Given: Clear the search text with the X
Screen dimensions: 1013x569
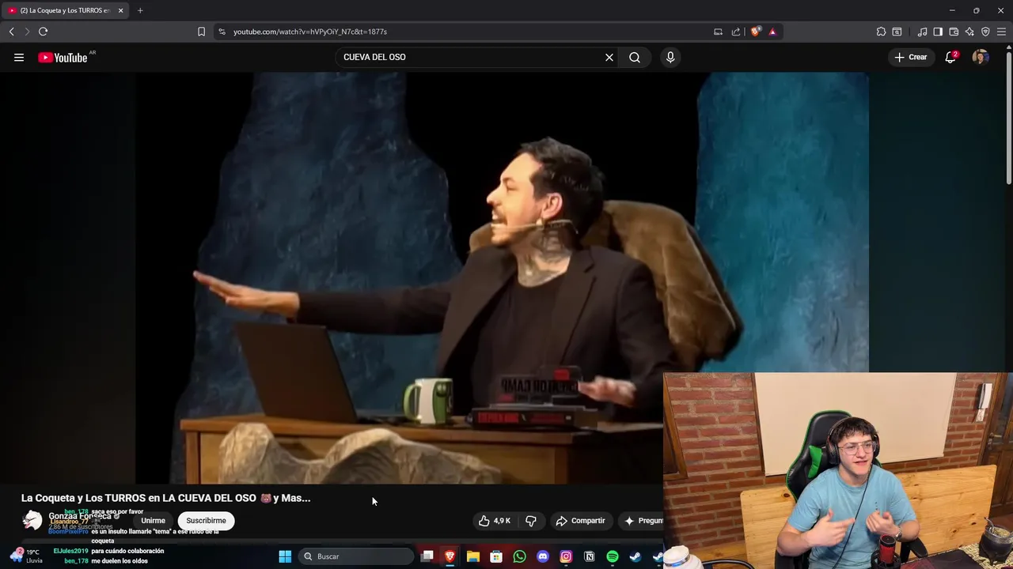Looking at the screenshot, I should [x=609, y=57].
